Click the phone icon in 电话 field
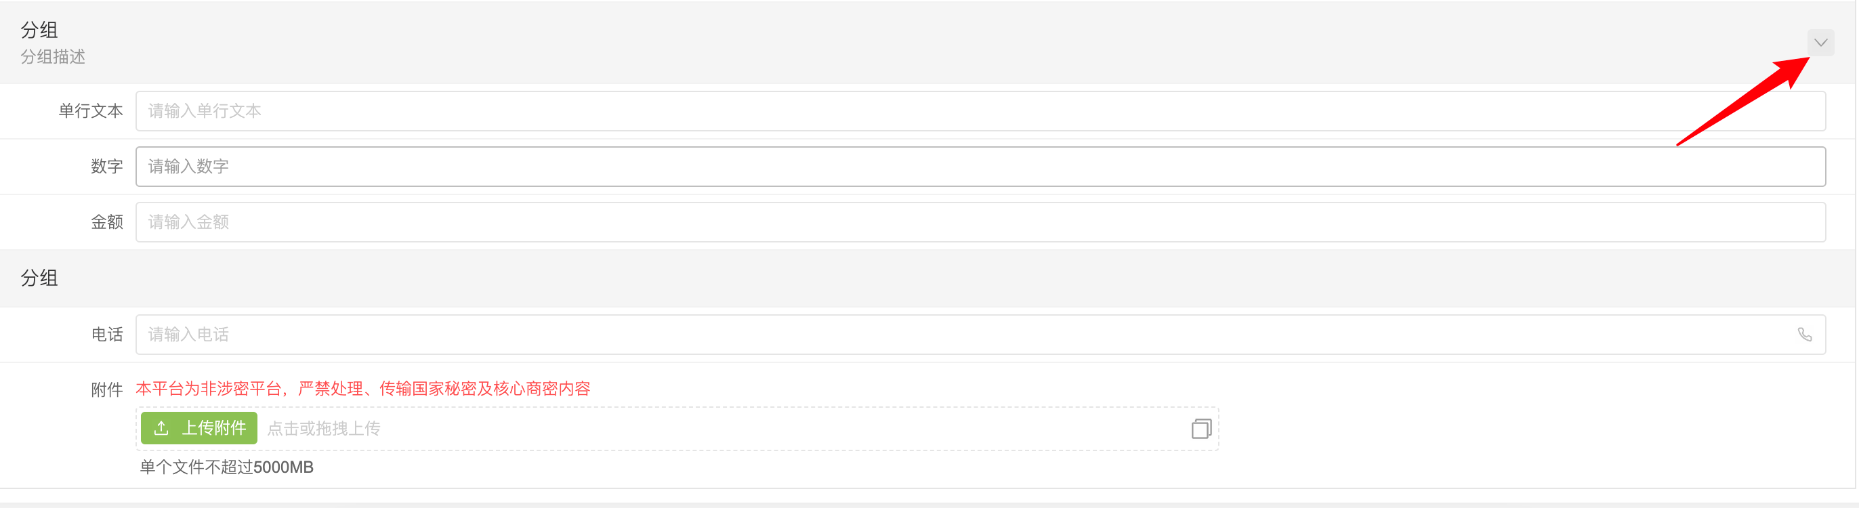 [x=1804, y=334]
